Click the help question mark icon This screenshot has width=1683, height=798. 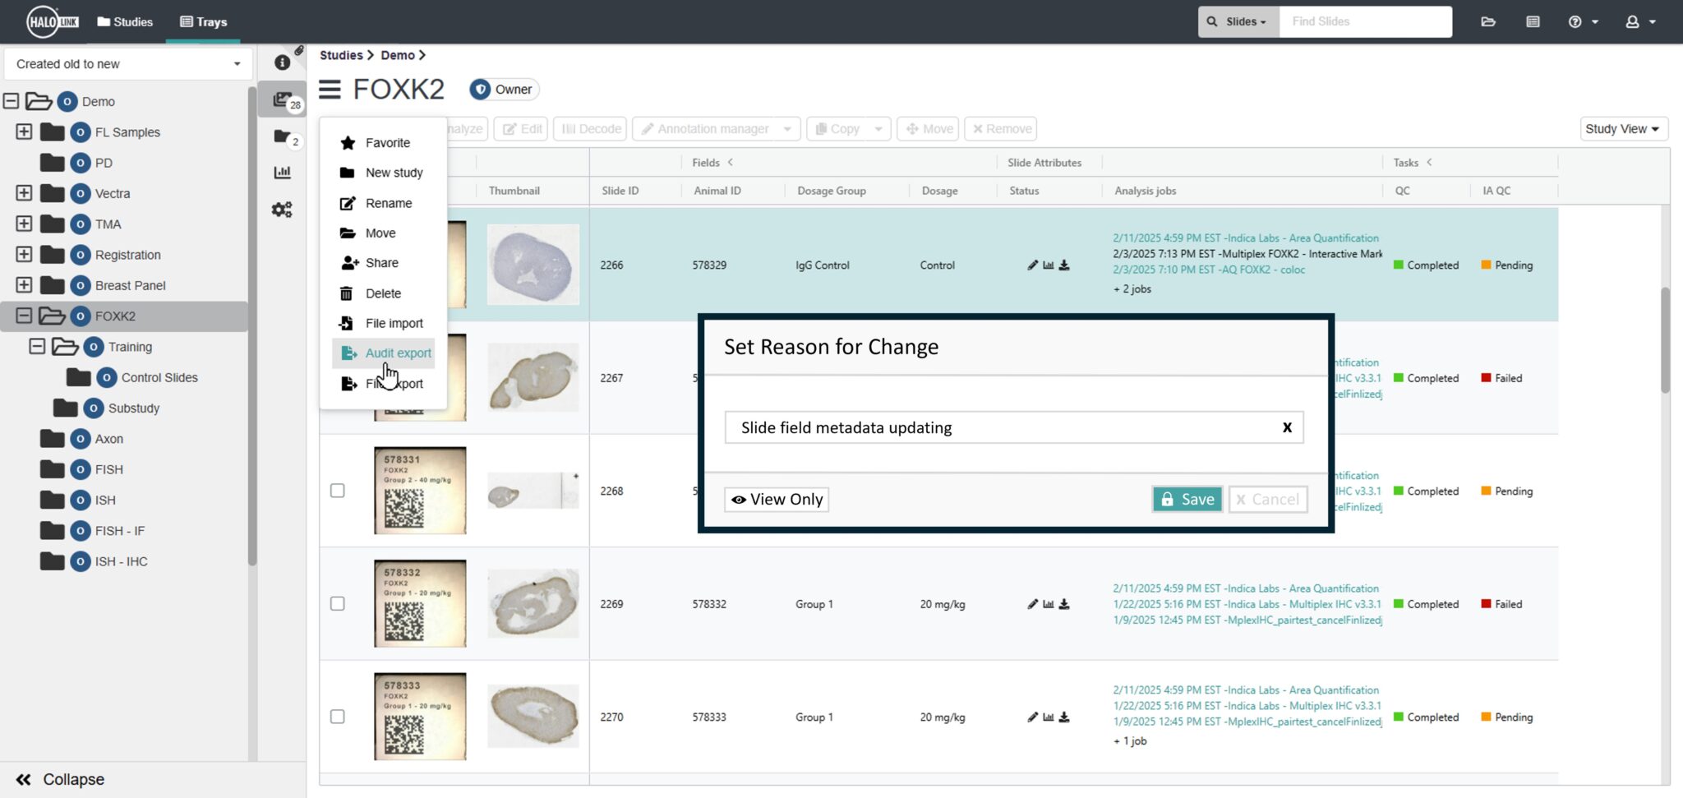coord(1575,21)
